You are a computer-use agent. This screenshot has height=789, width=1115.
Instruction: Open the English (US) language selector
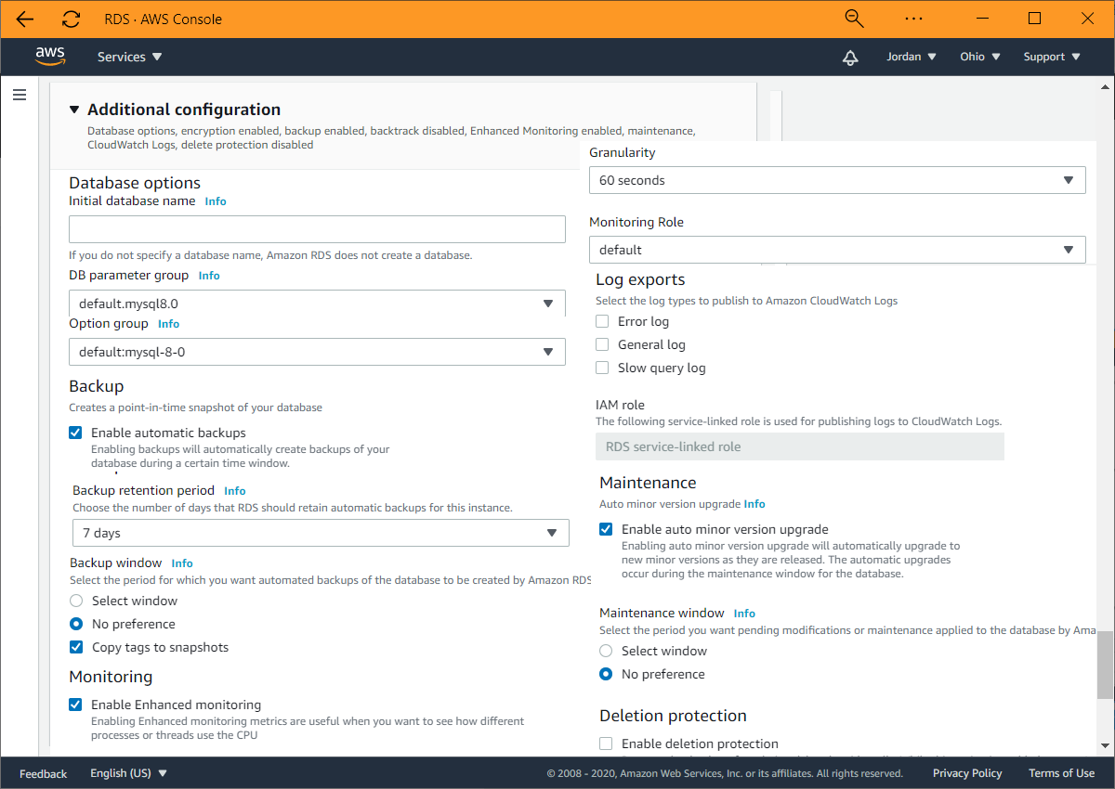coord(128,773)
